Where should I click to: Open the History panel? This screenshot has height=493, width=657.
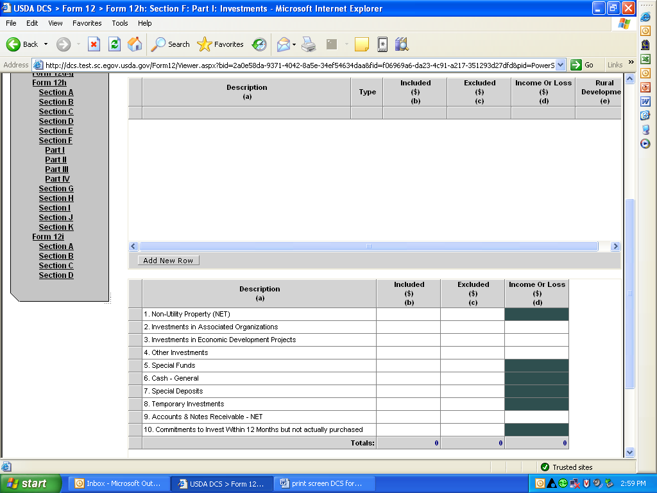point(259,44)
